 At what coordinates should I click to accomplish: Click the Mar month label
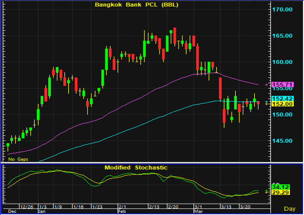coord(199,211)
